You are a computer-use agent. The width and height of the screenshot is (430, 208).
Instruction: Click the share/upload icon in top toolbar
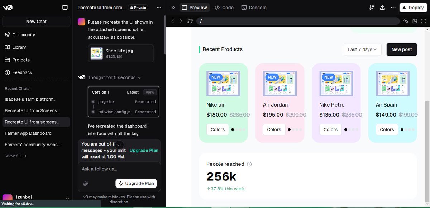tap(382, 8)
